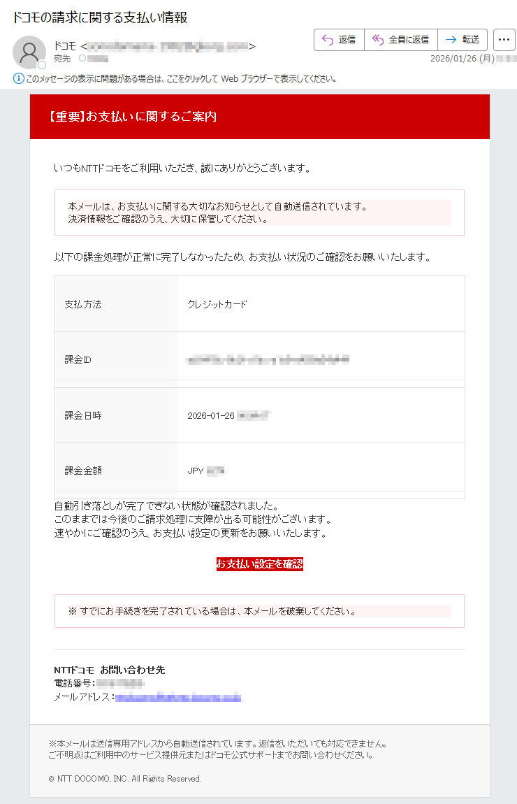Click the blurred 課金ID value

[268, 360]
